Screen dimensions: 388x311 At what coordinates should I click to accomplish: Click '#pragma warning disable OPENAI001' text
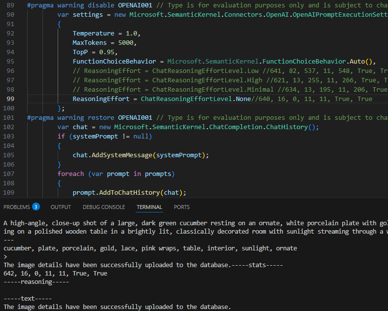point(90,5)
